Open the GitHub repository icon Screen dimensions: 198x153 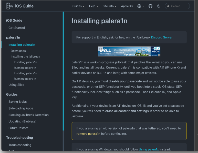(150, 6)
